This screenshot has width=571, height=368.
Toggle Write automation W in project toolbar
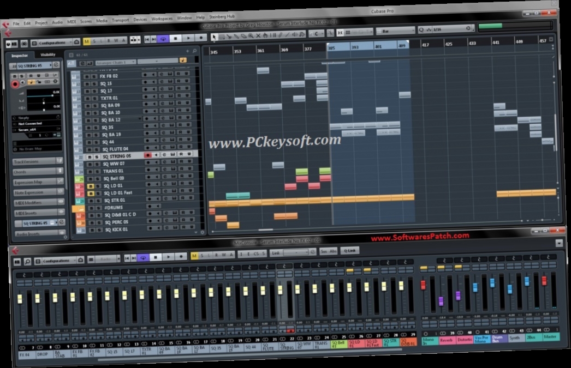(116, 40)
